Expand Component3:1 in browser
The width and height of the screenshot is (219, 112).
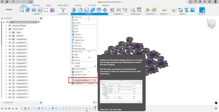tap(6, 49)
